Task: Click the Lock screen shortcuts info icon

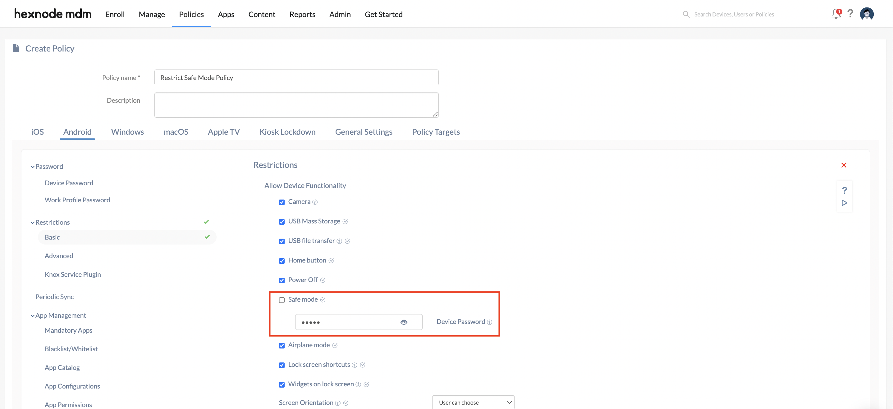Action: click(x=354, y=365)
